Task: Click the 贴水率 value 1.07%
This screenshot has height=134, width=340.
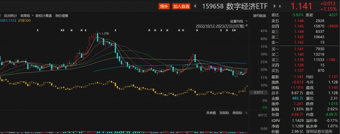Action: point(333,126)
